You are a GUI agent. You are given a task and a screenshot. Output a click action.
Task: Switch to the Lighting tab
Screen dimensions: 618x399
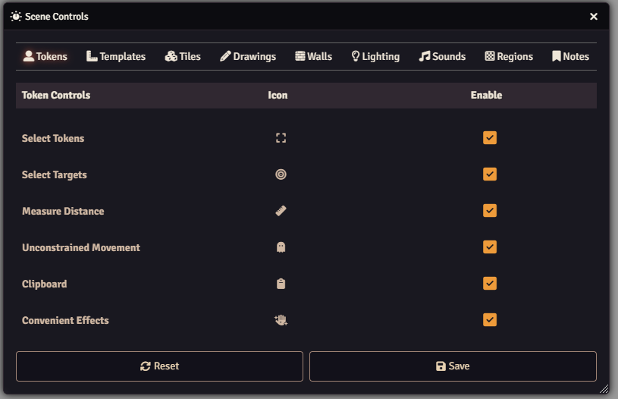(x=375, y=56)
